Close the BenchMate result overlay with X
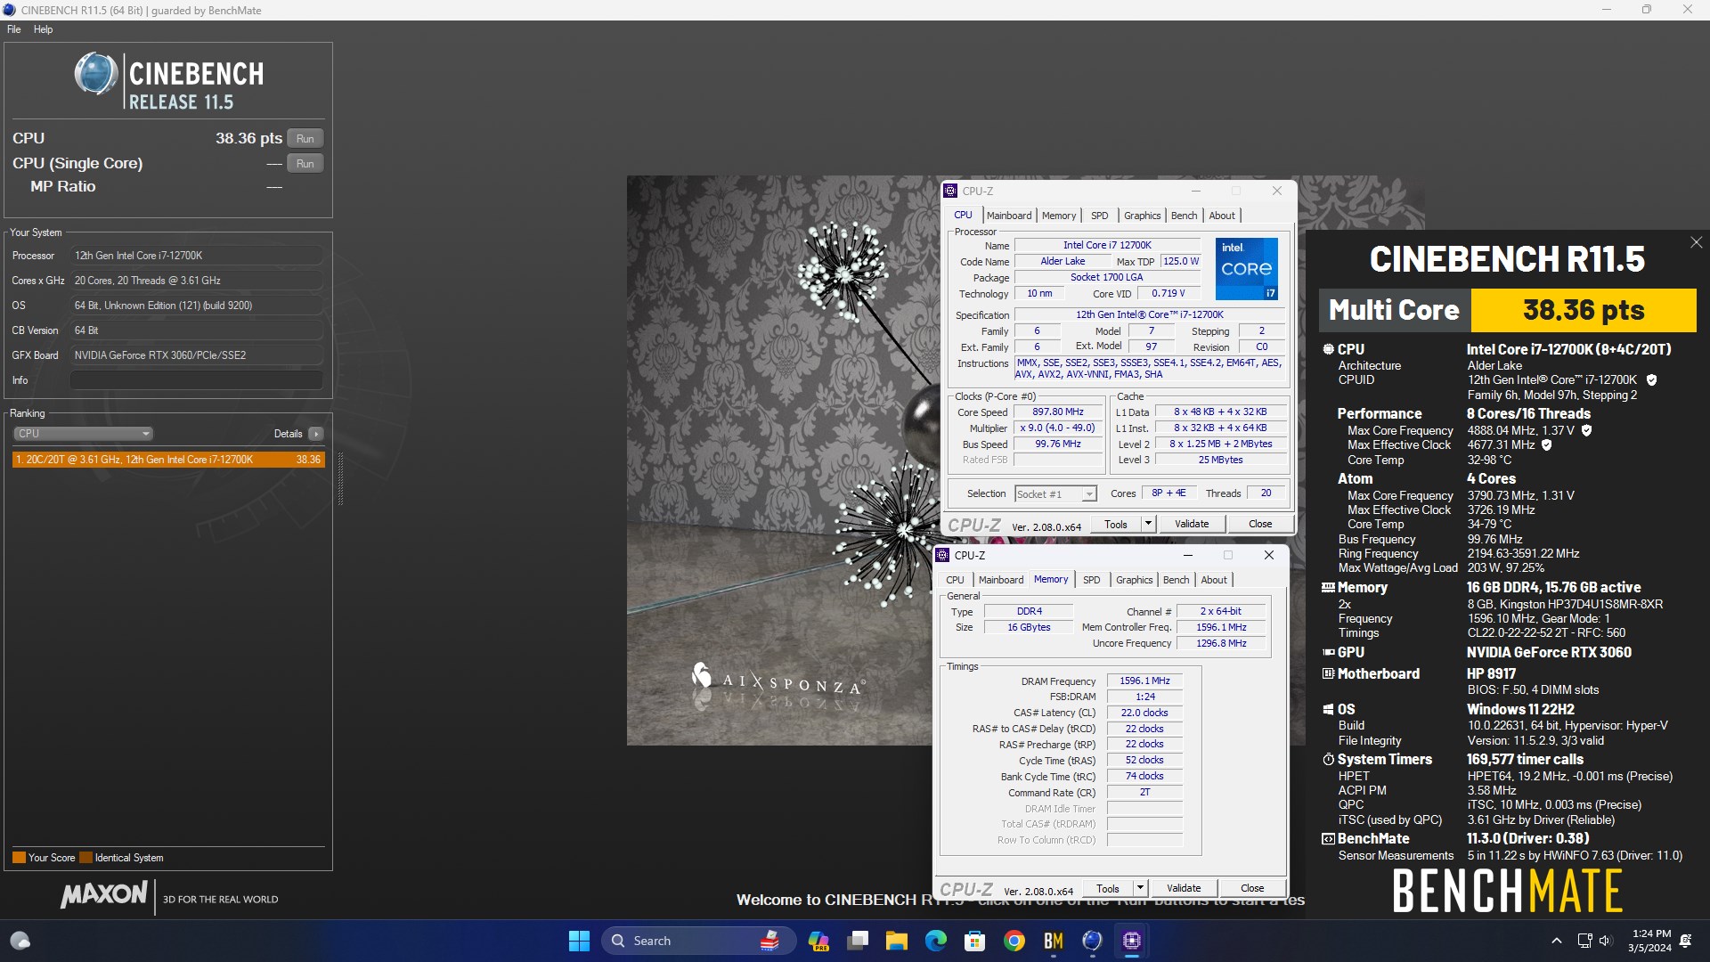This screenshot has height=962, width=1710. pyautogui.click(x=1696, y=242)
